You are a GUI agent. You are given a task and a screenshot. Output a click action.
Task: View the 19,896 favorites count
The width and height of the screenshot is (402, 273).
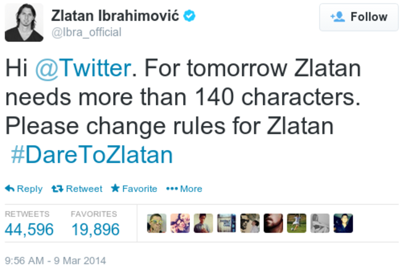(95, 230)
